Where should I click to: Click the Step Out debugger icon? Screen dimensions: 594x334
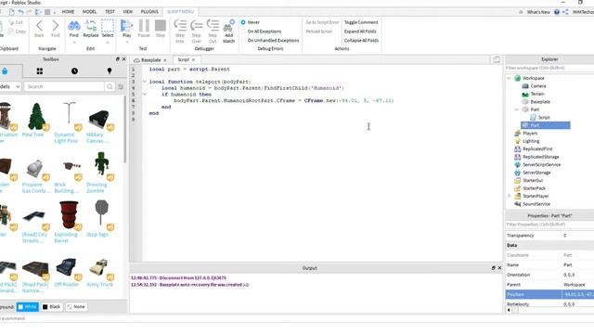213,26
